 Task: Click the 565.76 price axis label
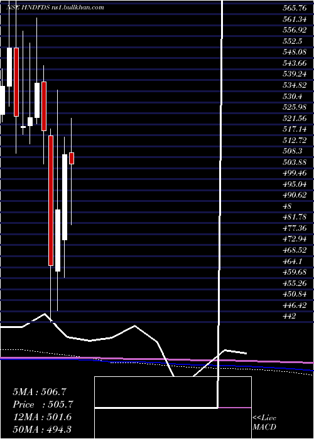pyautogui.click(x=295, y=8)
